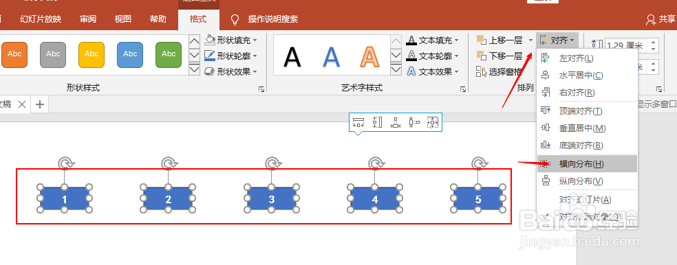The width and height of the screenshot is (677, 265).
Task: Click the 文本轮廓 icon
Action: point(411,56)
